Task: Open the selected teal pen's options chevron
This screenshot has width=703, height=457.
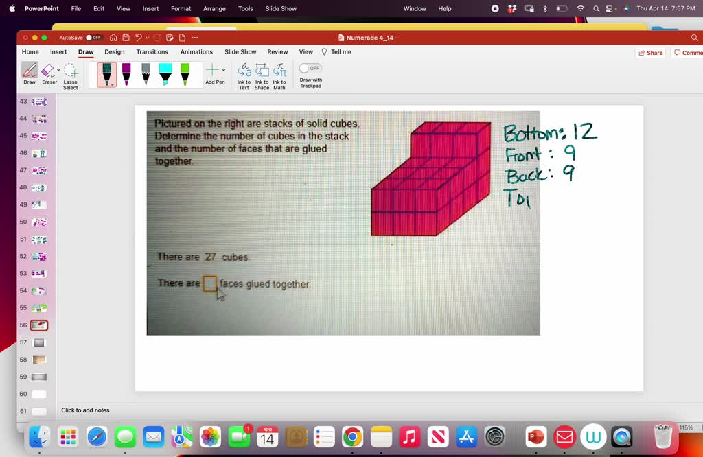Action: (x=112, y=84)
